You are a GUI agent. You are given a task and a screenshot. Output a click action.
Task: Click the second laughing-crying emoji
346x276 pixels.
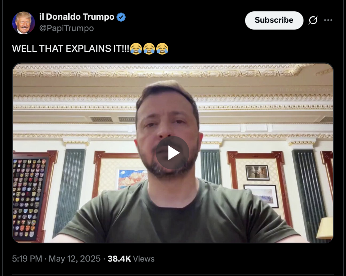pyautogui.click(x=149, y=49)
